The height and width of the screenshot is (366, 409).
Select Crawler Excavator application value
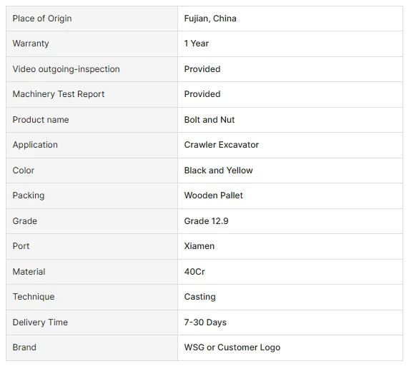221,145
